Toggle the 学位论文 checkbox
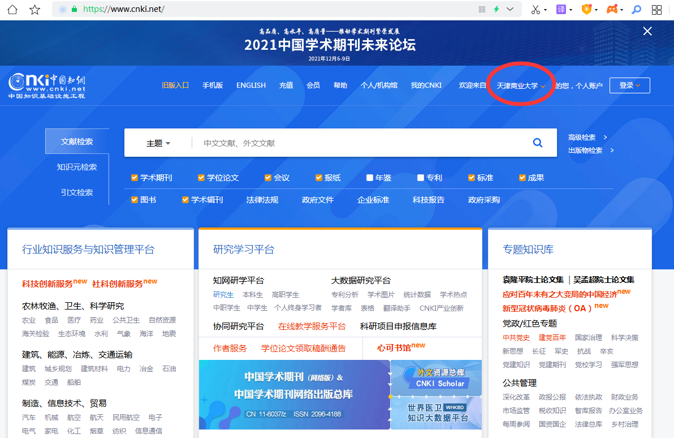Screen dimensions: 674x438 point(201,178)
